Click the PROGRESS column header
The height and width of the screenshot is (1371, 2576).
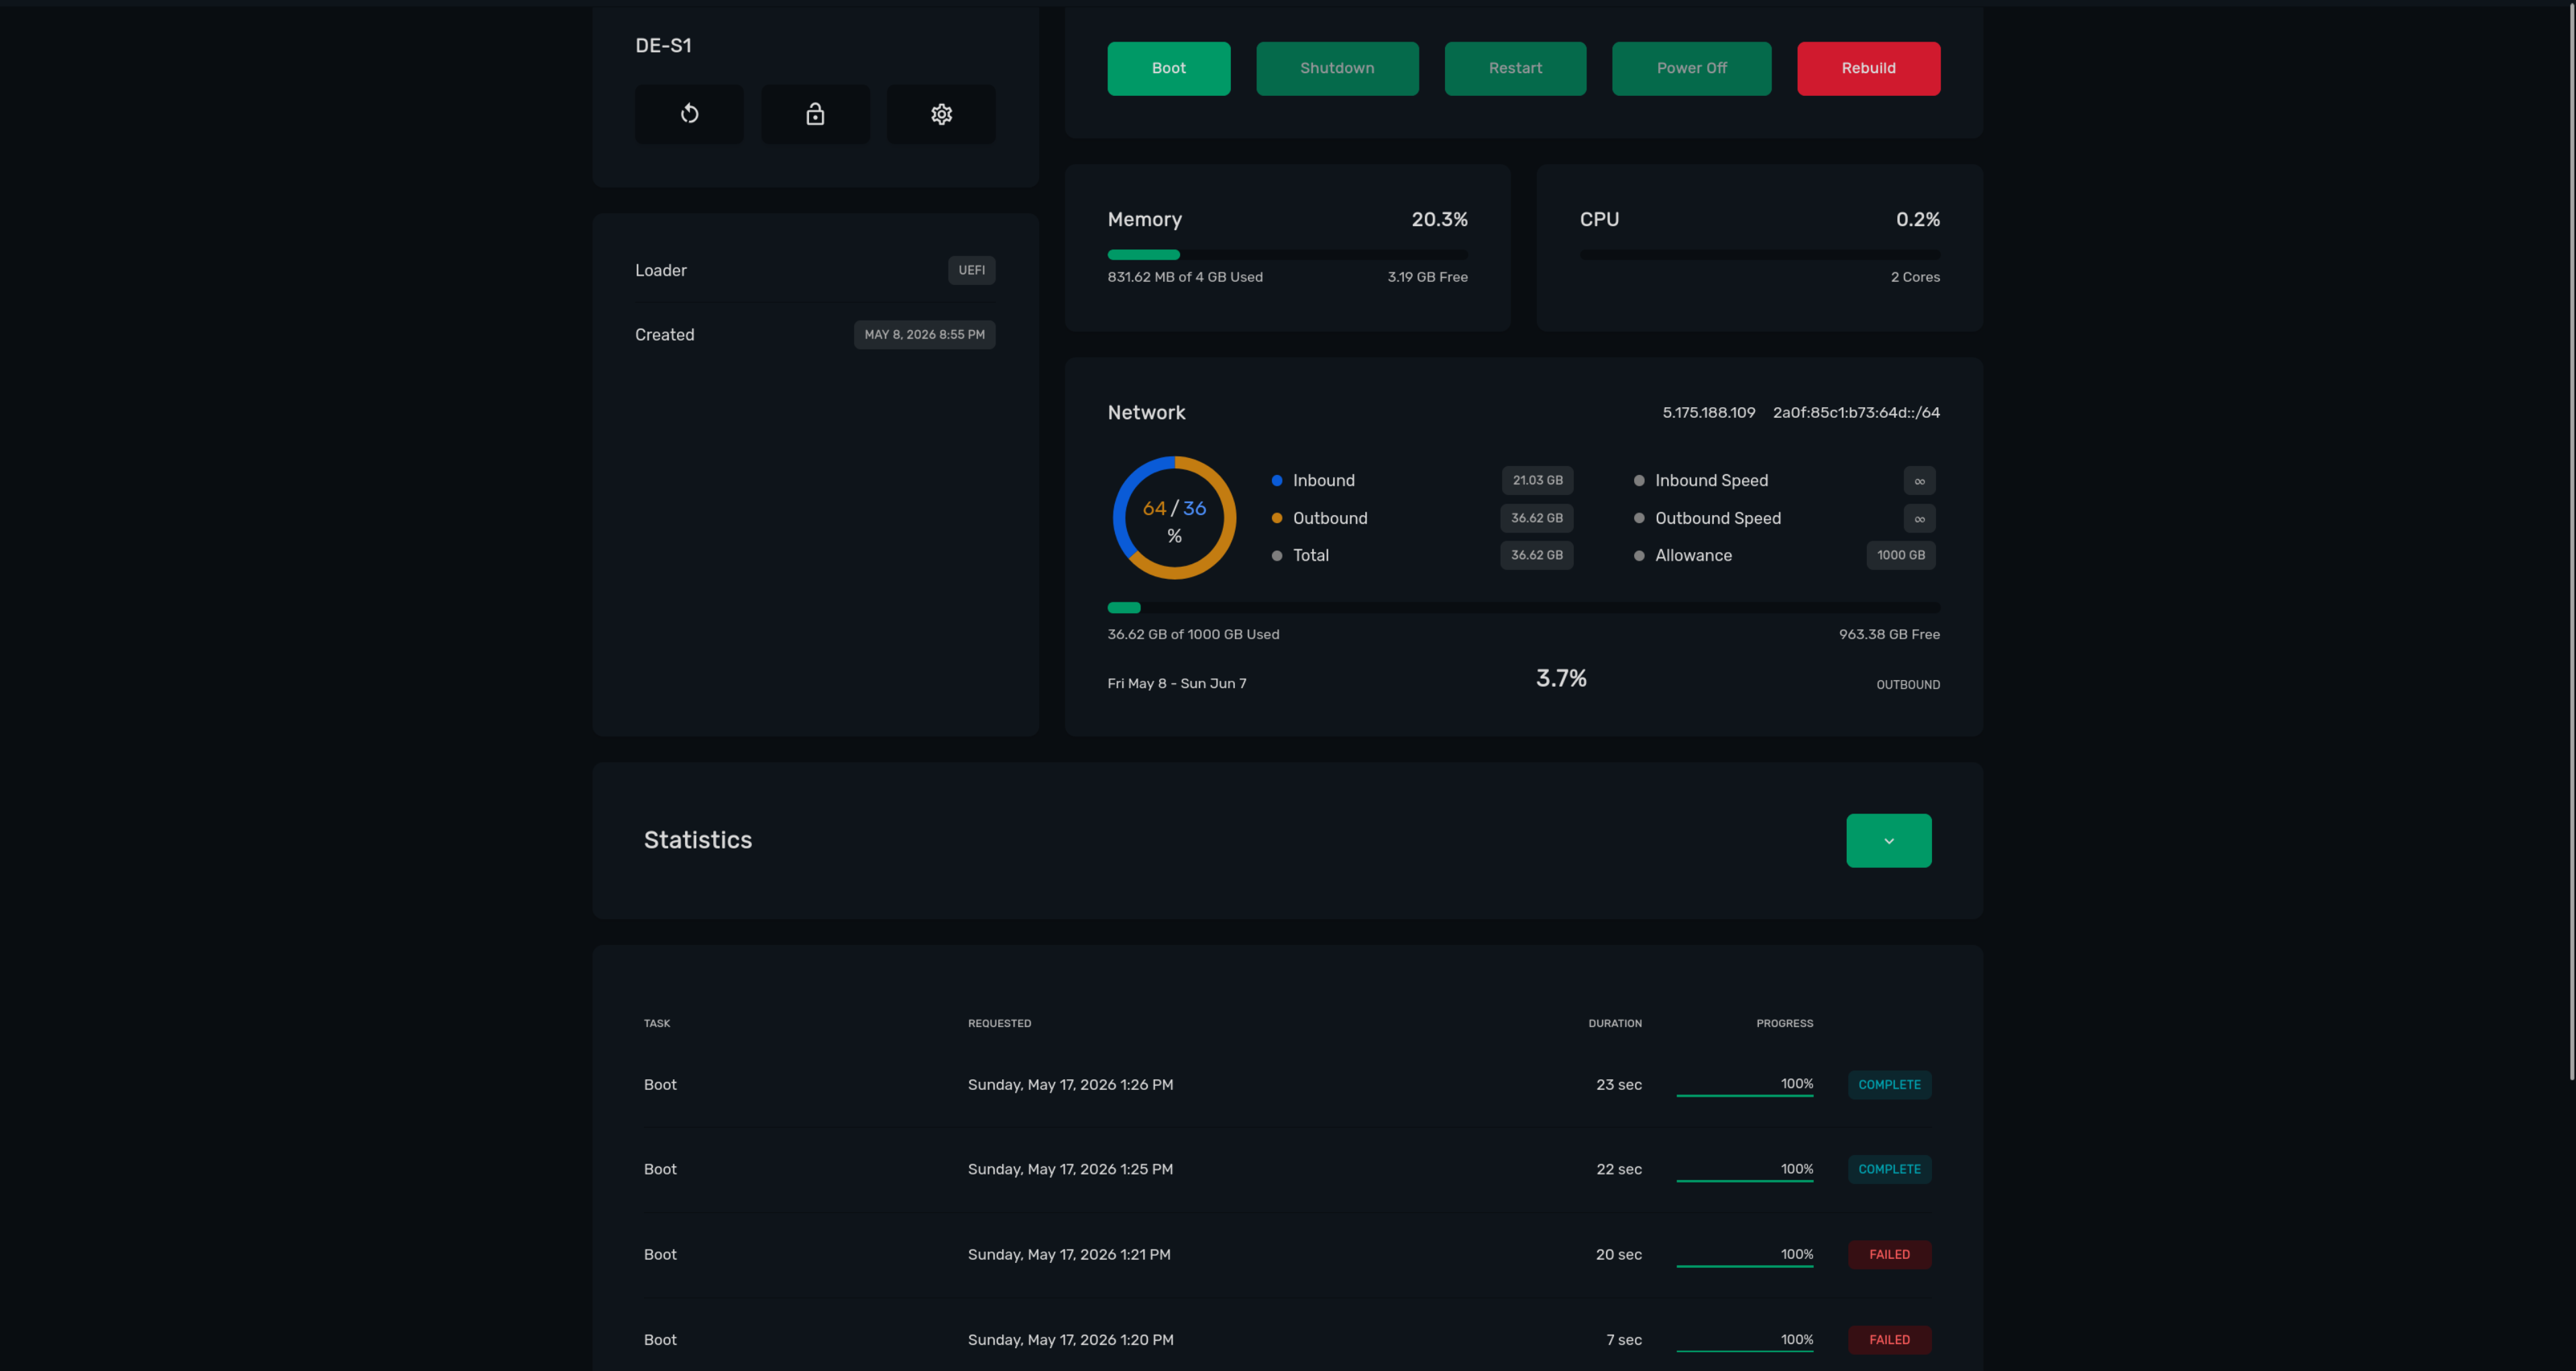(x=1785, y=1023)
